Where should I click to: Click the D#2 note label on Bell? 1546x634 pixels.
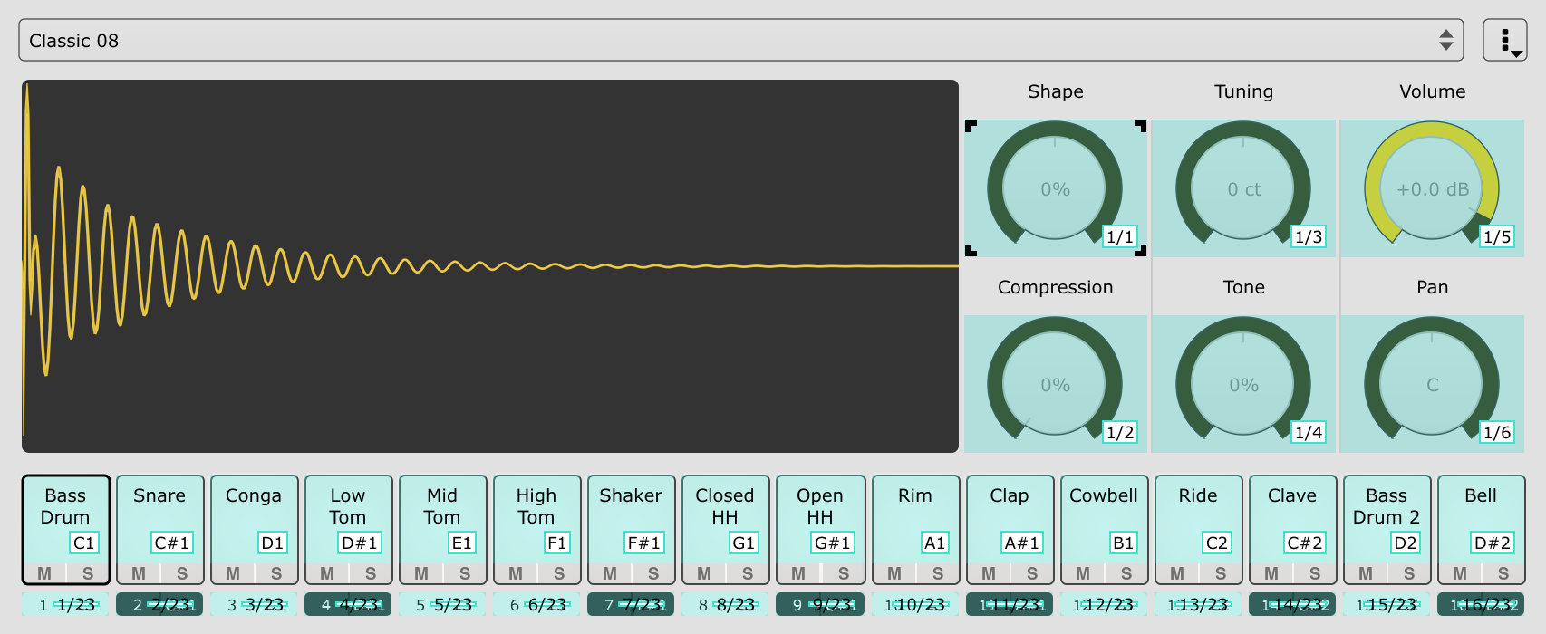tap(1493, 543)
